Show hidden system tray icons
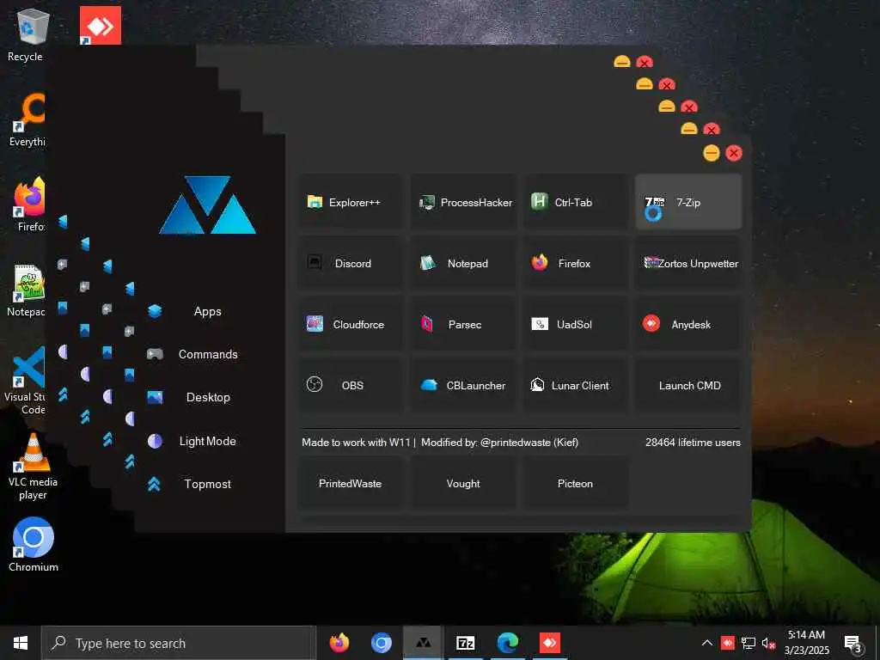The height and width of the screenshot is (660, 880). coord(707,643)
